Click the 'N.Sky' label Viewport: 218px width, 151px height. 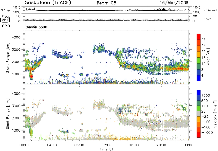point(5,10)
